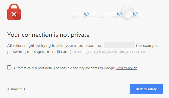Expand the ADVANCED details section
This screenshot has height=98, width=169.
pyautogui.click(x=16, y=89)
